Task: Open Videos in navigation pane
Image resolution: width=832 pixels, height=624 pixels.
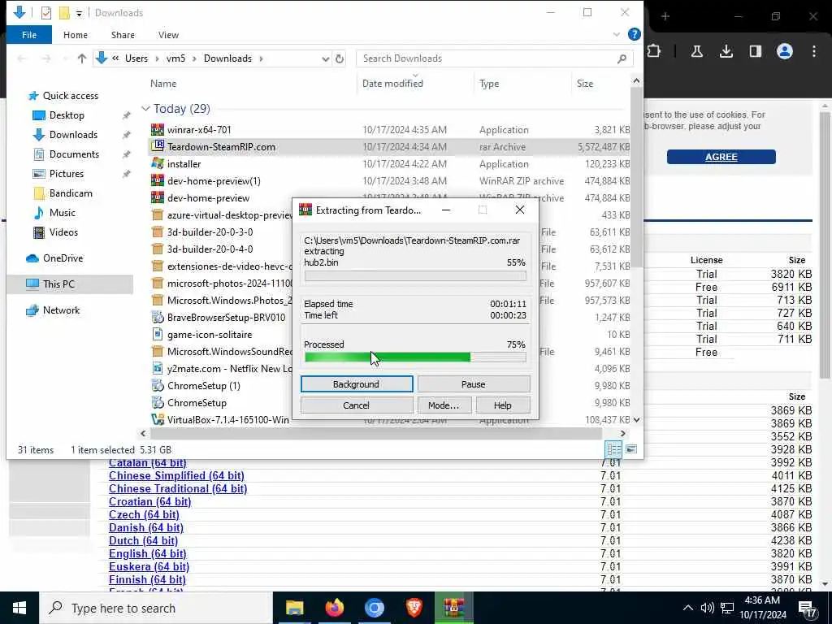Action: pyautogui.click(x=63, y=232)
